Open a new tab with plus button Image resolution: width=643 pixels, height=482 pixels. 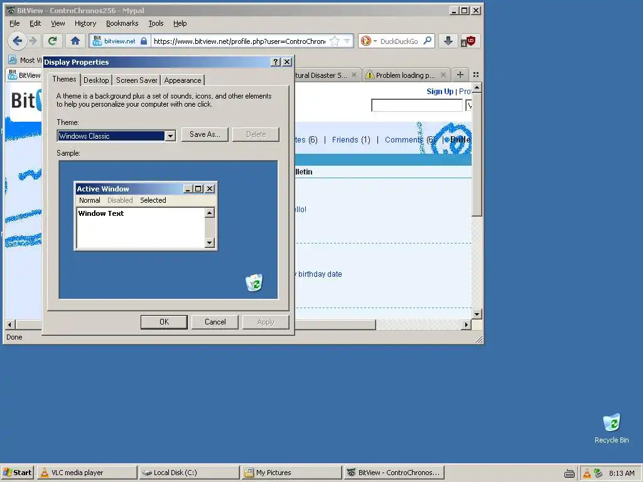tap(460, 75)
